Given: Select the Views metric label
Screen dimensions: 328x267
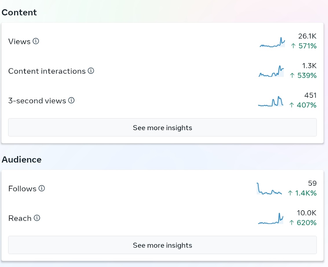Looking at the screenshot, I should 19,41.
